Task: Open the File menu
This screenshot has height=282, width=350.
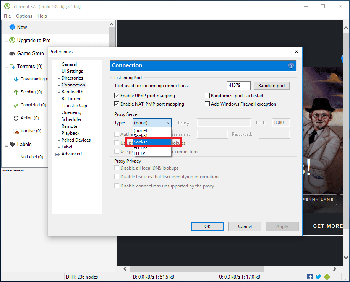Action: tap(7, 16)
